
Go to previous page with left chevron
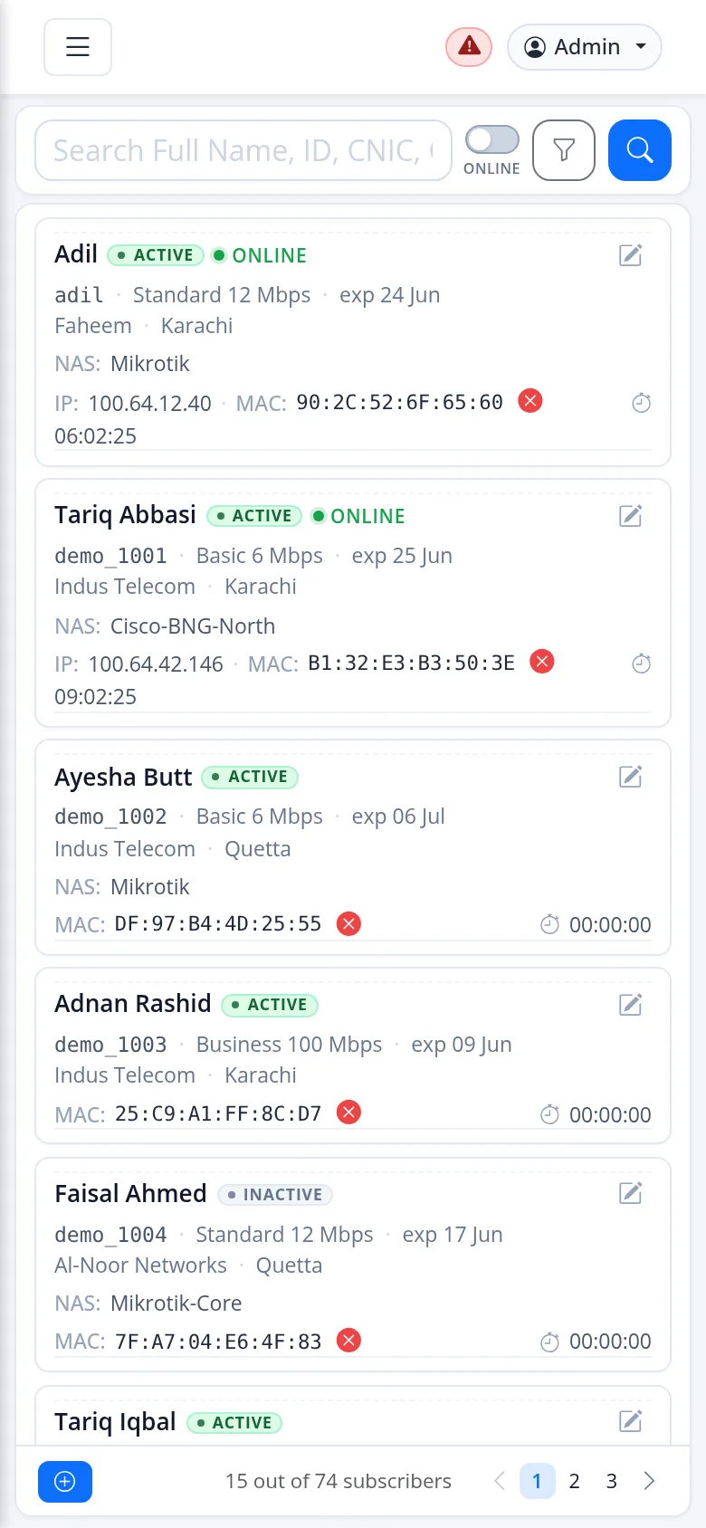tap(500, 1481)
